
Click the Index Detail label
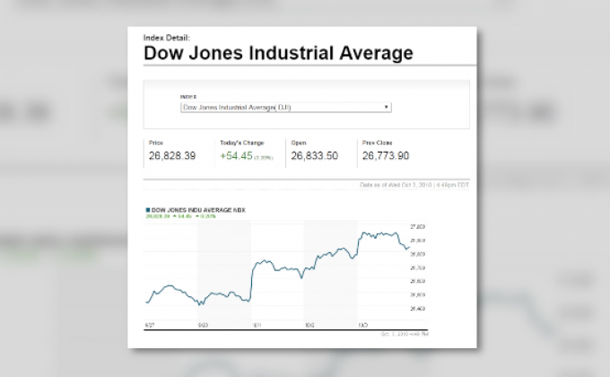(167, 37)
